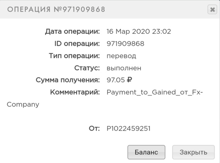Click the Сумма получения label
The image size is (220, 163).
click(68, 80)
